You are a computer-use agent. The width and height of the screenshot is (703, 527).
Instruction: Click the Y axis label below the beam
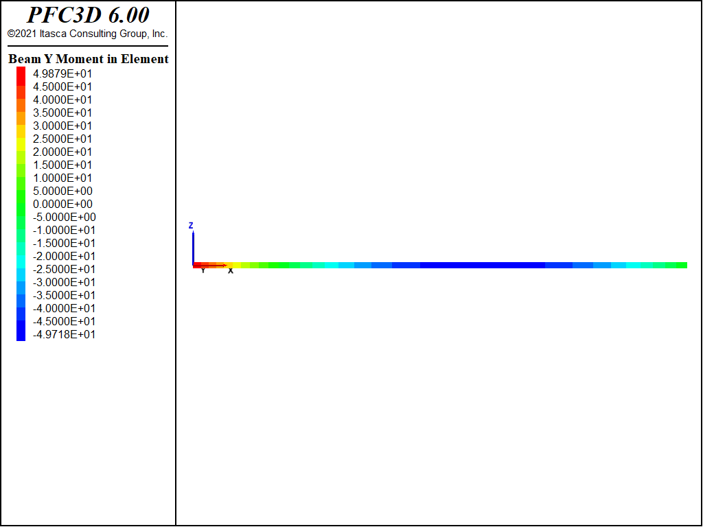point(203,270)
